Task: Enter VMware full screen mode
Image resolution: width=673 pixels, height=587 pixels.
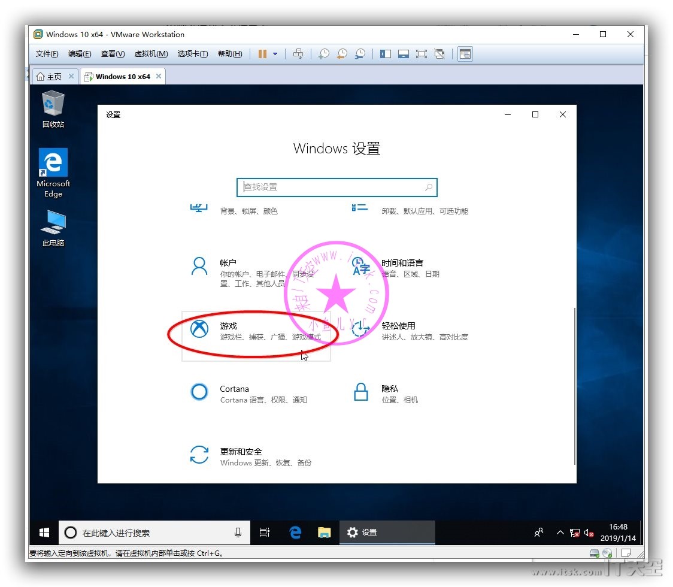Action: [422, 54]
